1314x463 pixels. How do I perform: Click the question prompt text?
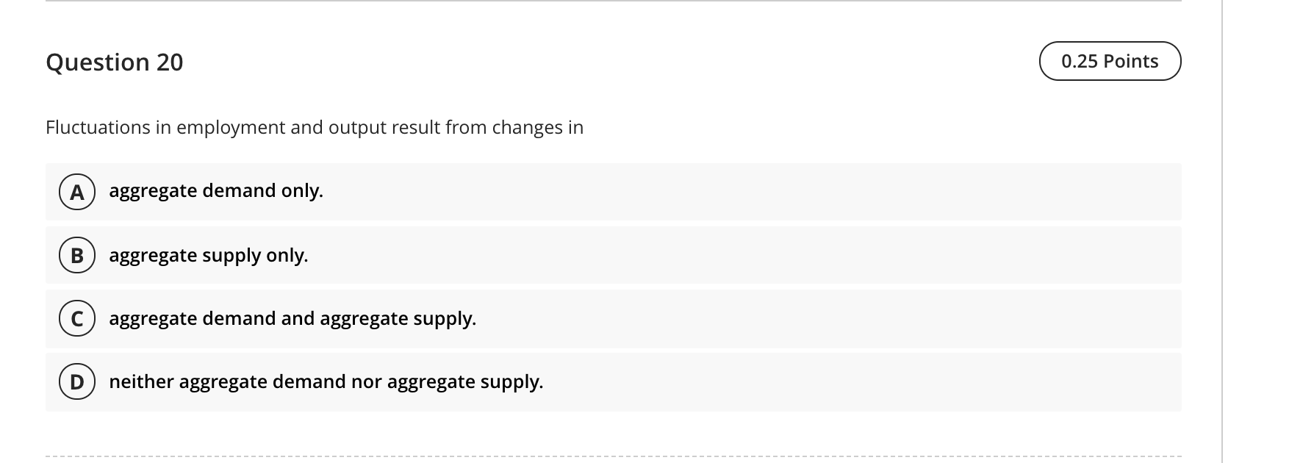315,126
